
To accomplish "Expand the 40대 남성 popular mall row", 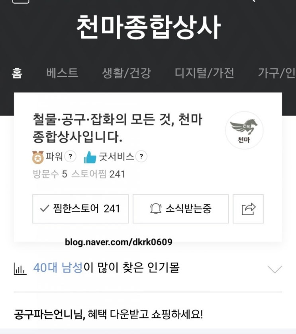I will click(x=148, y=268).
